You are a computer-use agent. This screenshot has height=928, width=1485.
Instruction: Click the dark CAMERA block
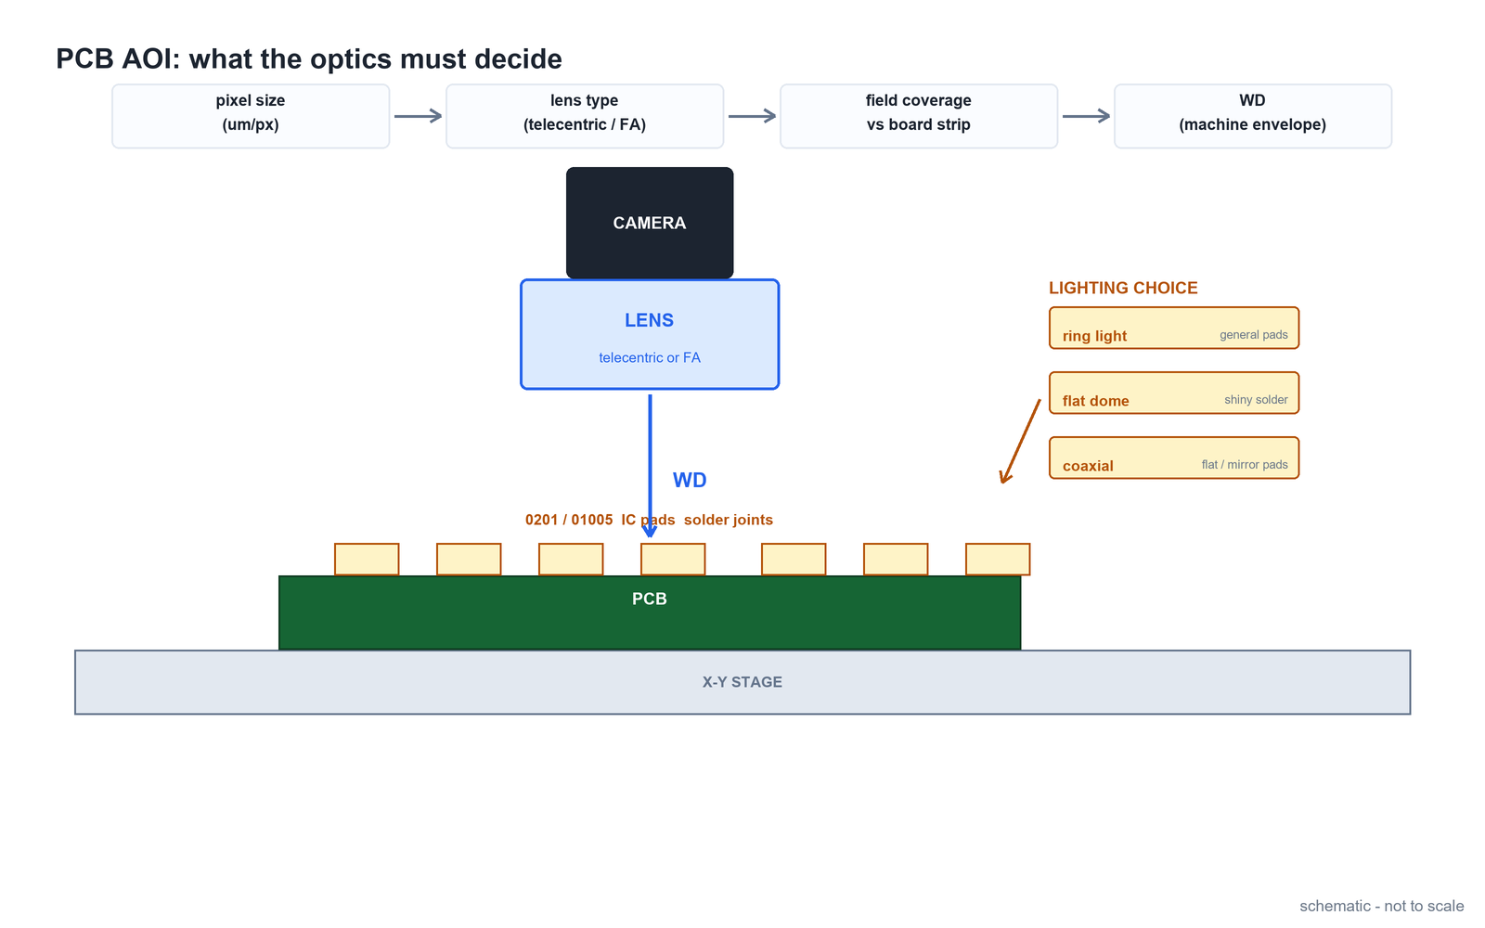click(650, 223)
